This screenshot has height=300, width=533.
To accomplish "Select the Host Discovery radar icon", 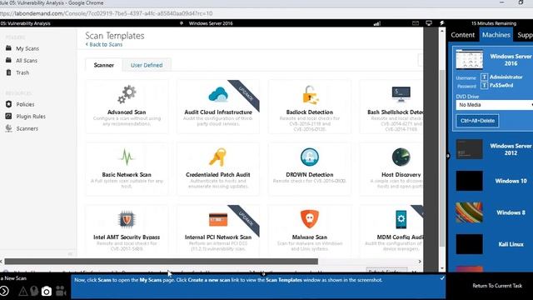I will click(x=401, y=157).
